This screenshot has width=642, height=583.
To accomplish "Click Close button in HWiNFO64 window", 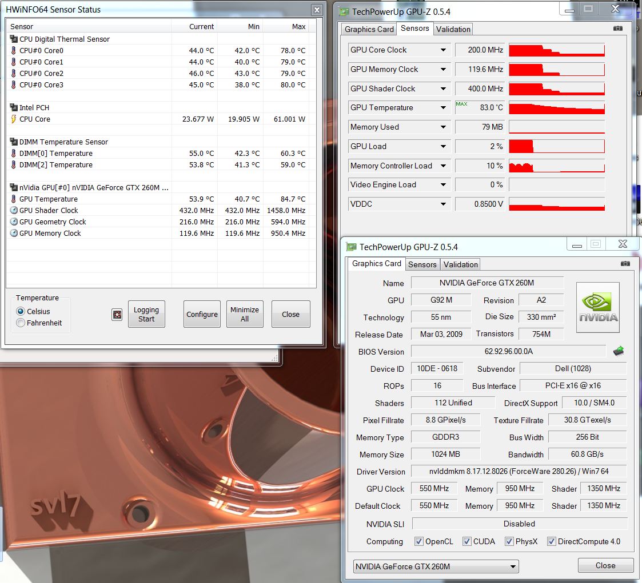I will [291, 315].
